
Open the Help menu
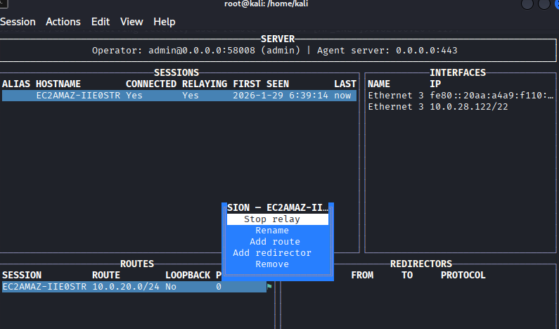165,22
